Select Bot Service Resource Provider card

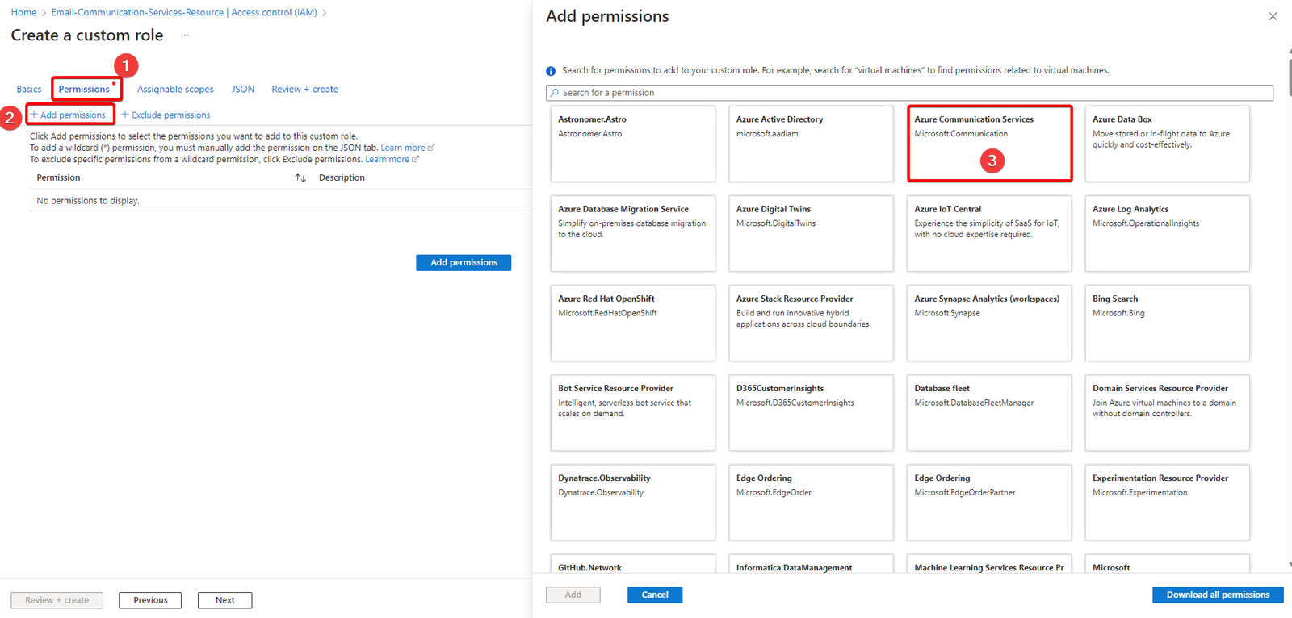coord(633,412)
